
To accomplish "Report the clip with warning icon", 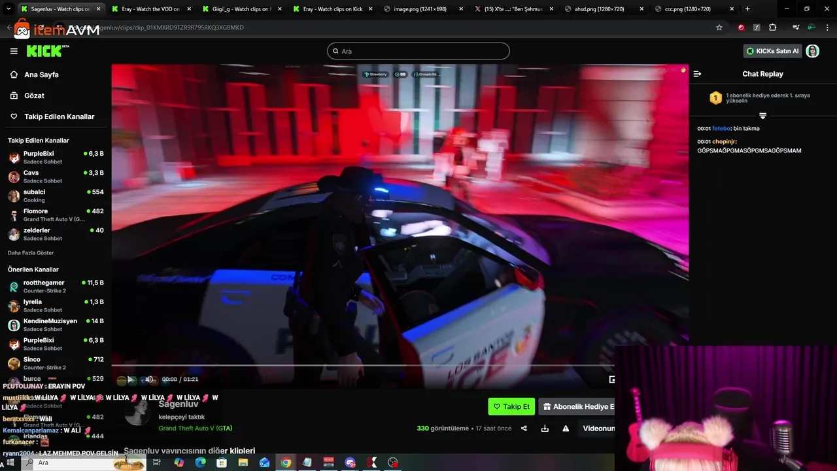I will [x=566, y=428].
